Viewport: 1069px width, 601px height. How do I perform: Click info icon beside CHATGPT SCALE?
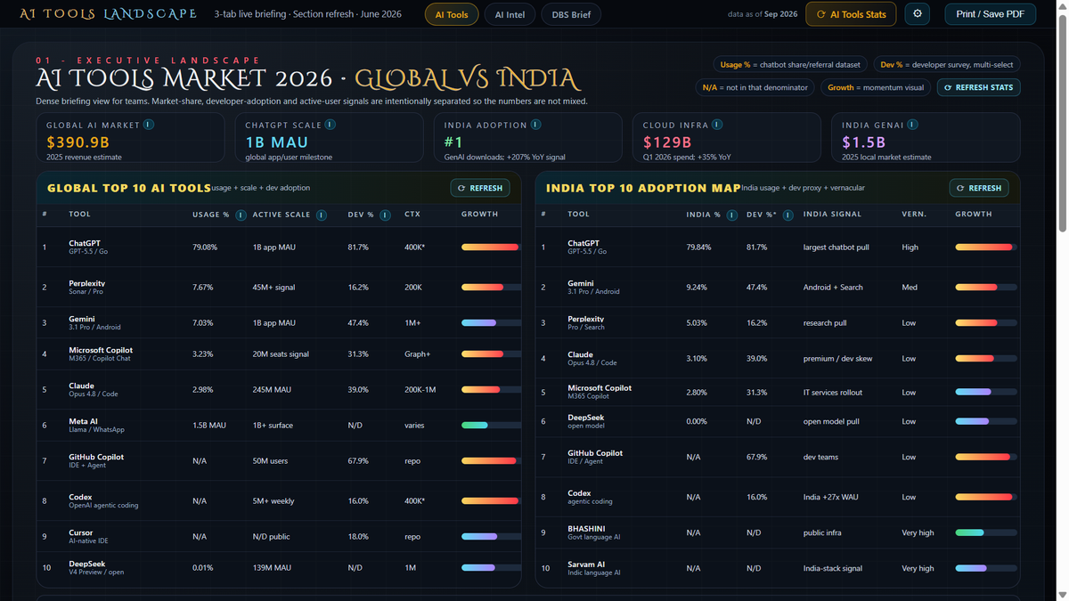click(x=330, y=125)
